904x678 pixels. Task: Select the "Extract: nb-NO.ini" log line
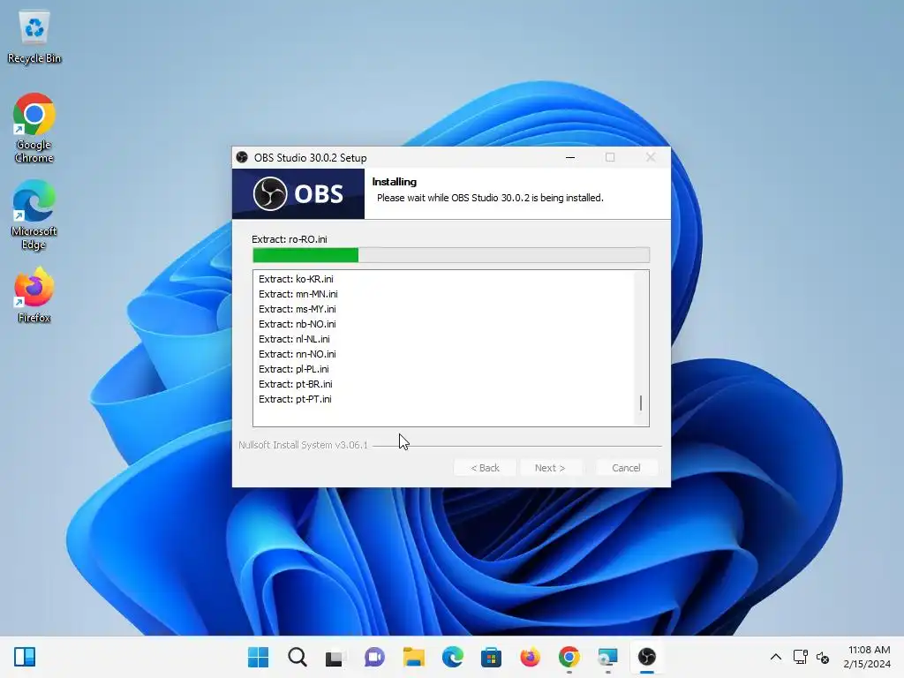pos(297,324)
